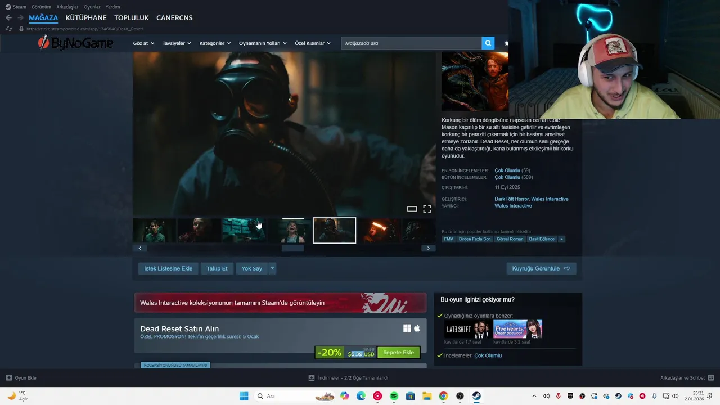The image size is (720, 405).
Task: Select the Görsel Roman tag
Action: (x=510, y=239)
